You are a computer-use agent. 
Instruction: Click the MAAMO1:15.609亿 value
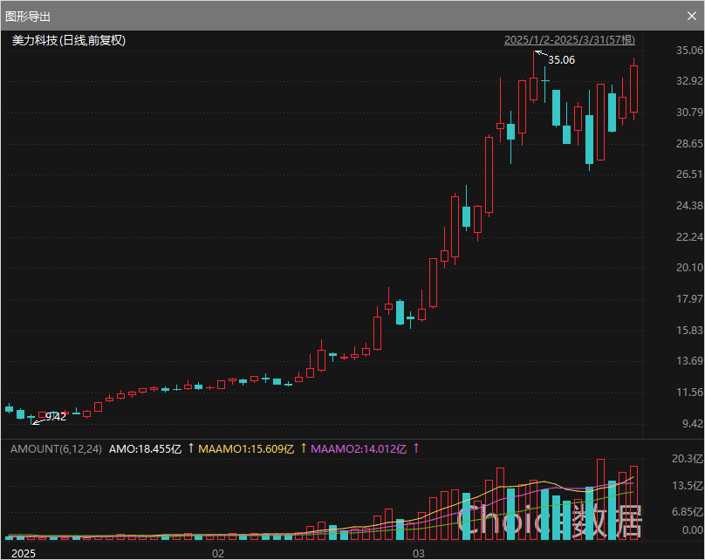tap(246, 449)
